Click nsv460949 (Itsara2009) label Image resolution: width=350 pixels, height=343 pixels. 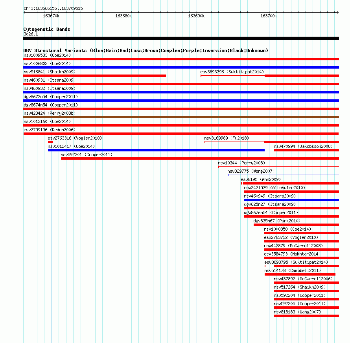tap(270, 196)
